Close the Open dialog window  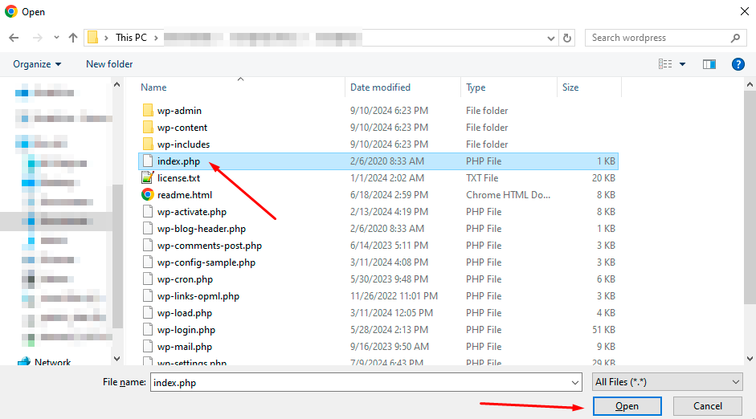745,11
